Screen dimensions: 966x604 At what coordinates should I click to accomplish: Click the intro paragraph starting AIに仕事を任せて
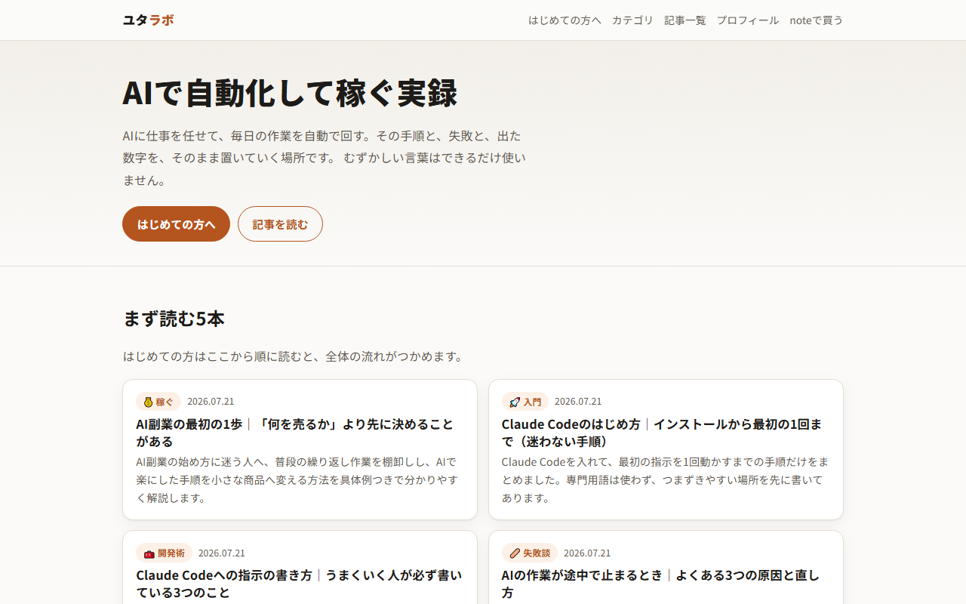click(x=325, y=159)
